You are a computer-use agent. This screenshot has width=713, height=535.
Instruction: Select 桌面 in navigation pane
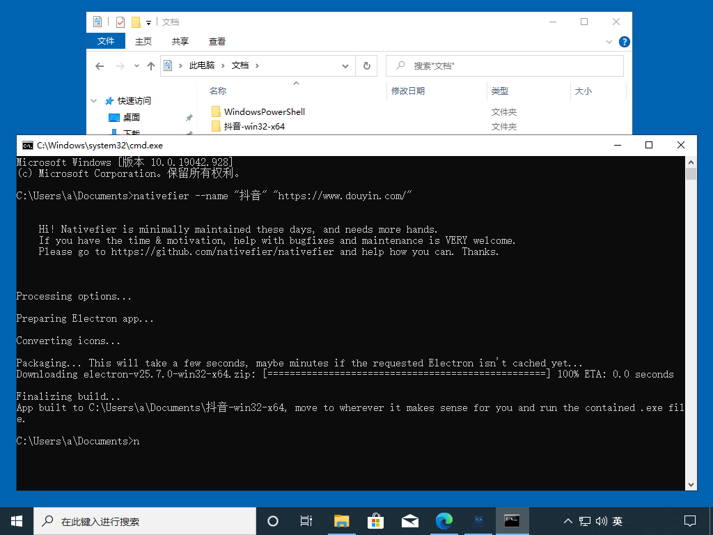tap(131, 117)
